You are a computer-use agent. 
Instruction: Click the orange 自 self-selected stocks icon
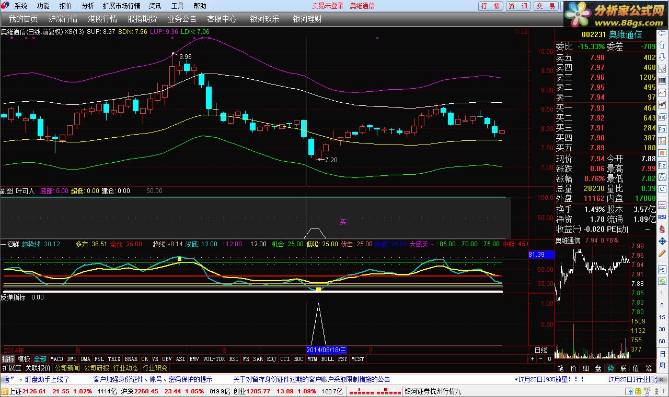click(x=662, y=153)
